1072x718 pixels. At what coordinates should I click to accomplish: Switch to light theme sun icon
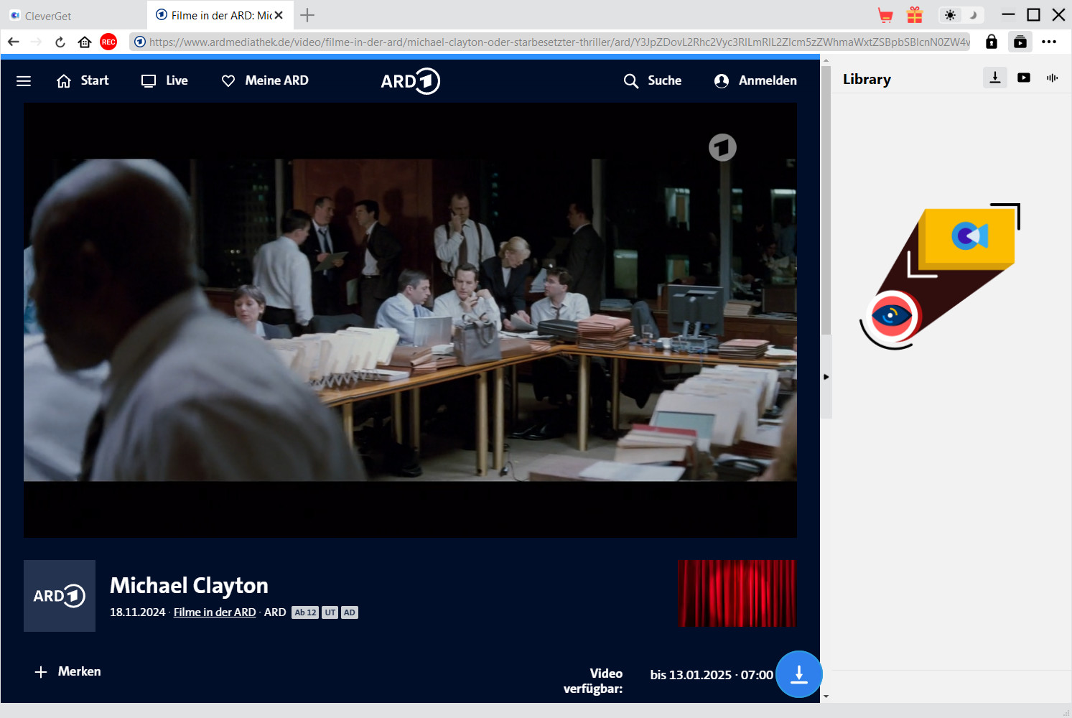point(951,15)
